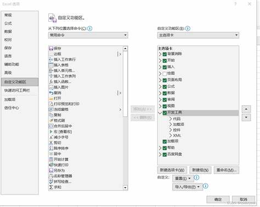Switch to the 快速访问工具栏 category
Screen dimensions: 260x207
coord(17,90)
